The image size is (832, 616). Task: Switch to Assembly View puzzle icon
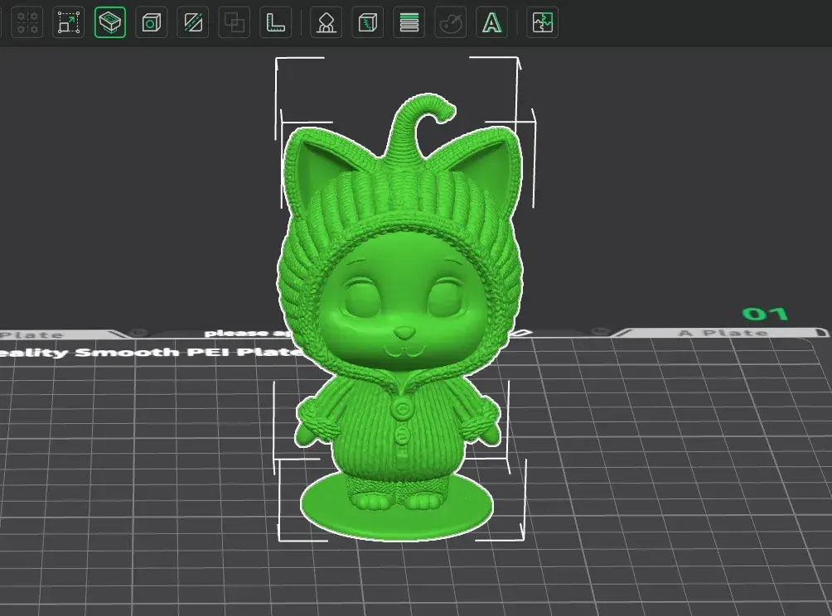click(542, 23)
